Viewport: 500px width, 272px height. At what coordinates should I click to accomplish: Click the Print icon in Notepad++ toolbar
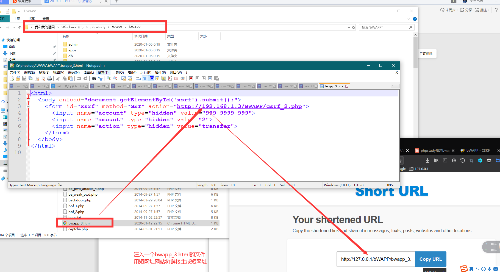pos(49,78)
